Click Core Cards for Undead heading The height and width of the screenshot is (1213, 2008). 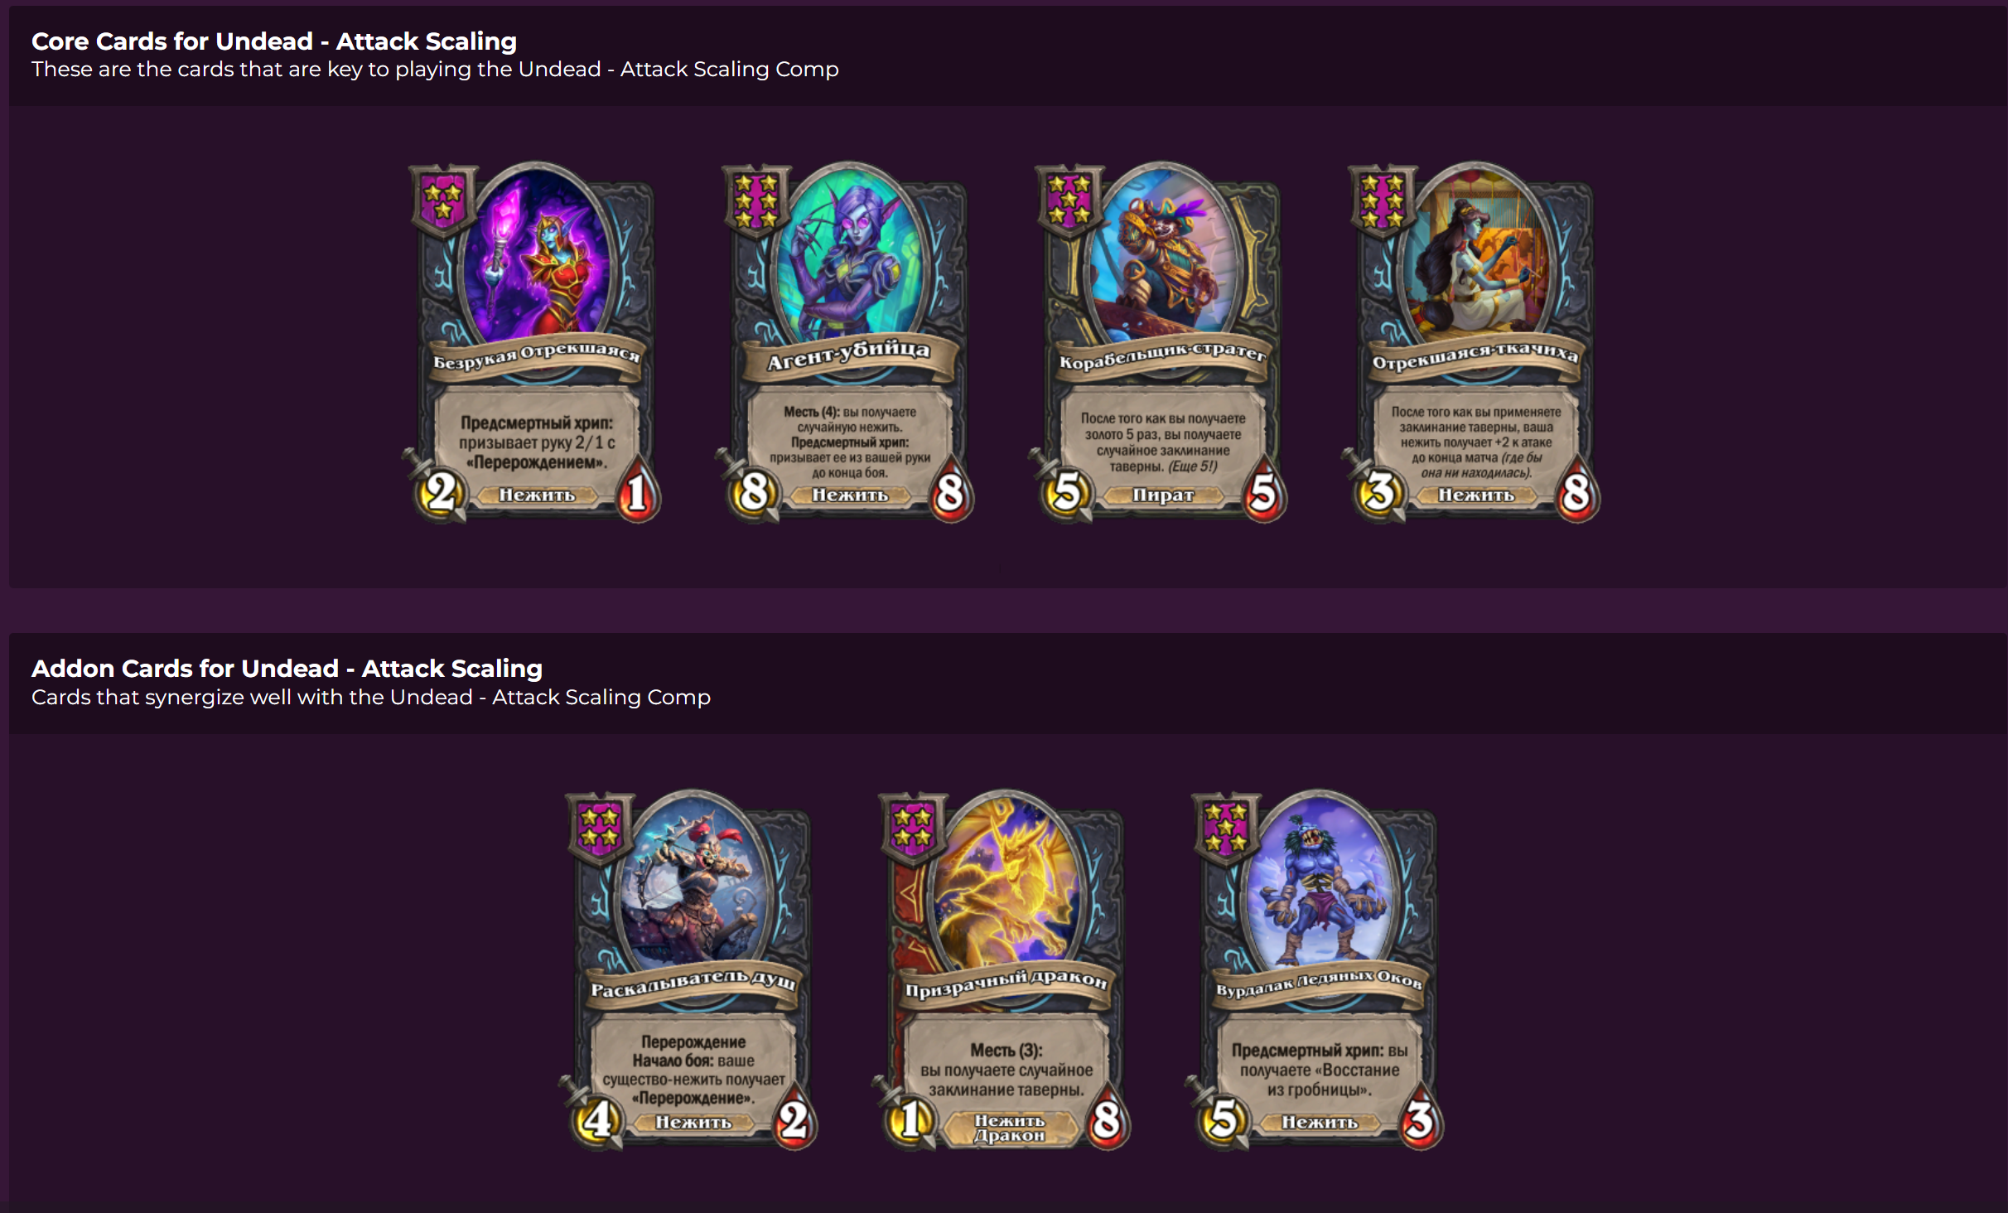[x=274, y=41]
